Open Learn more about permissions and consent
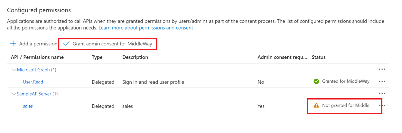 tap(146, 28)
